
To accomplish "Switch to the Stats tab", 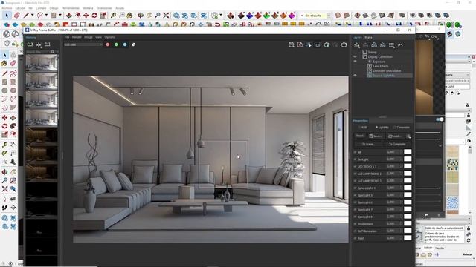I will coord(369,38).
